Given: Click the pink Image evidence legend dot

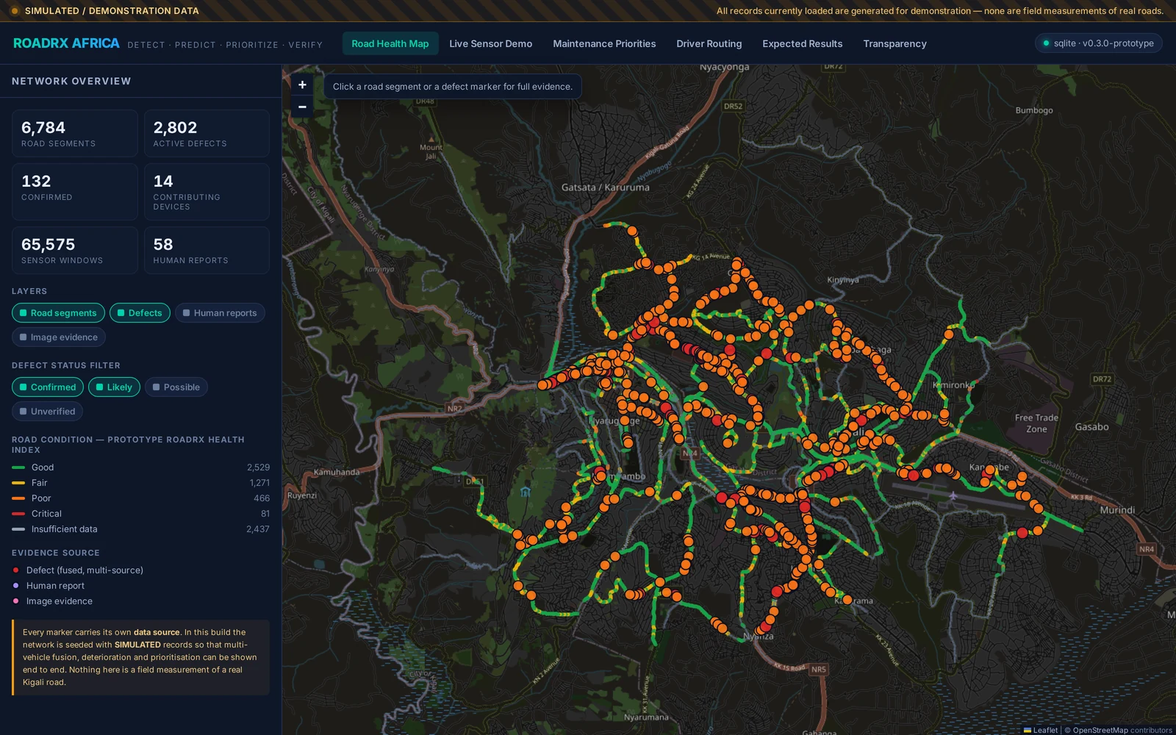Looking at the screenshot, I should pos(16,601).
